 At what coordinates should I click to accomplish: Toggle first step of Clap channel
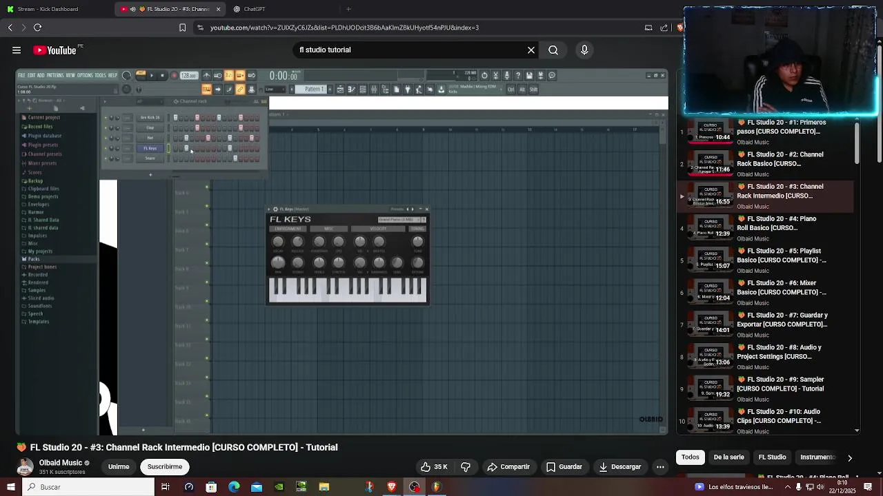coord(175,128)
